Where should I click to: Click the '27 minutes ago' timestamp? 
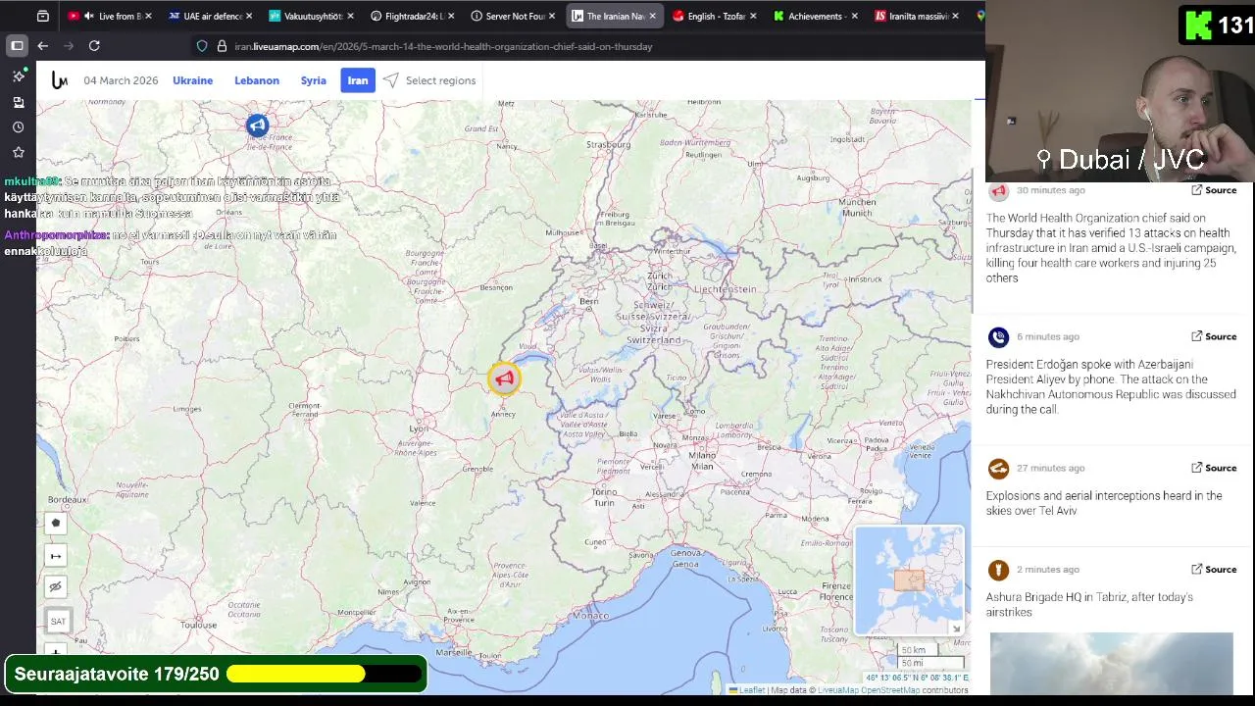[x=1050, y=468]
